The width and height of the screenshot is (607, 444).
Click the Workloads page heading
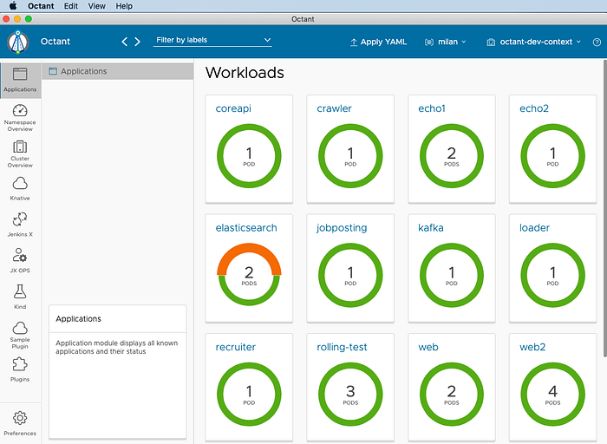[245, 73]
